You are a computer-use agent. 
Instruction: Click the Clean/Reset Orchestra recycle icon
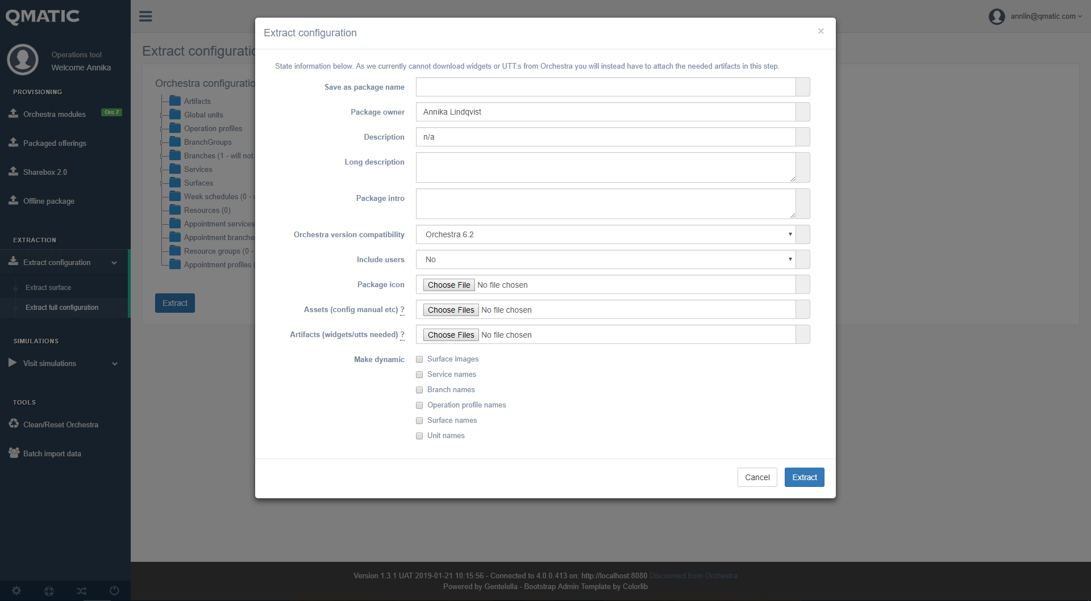(x=14, y=424)
